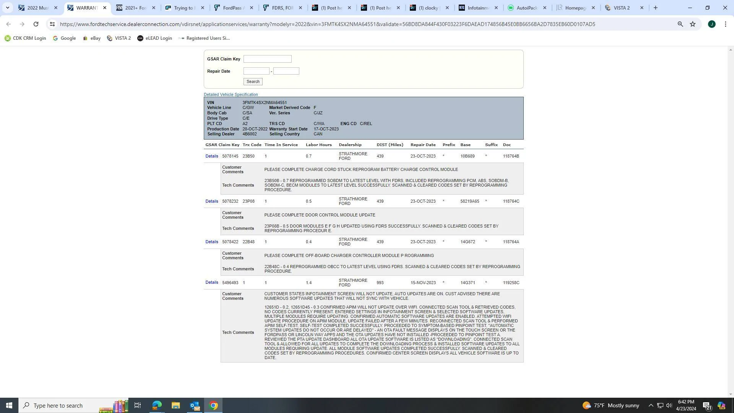Open Chrome three-dot menu
This screenshot has width=734, height=413.
726,24
